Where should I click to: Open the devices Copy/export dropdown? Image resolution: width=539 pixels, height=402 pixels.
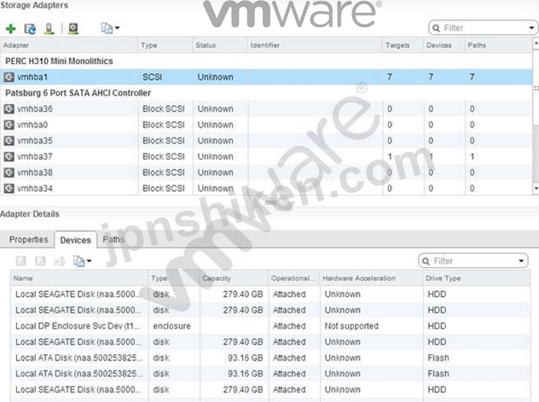point(82,261)
